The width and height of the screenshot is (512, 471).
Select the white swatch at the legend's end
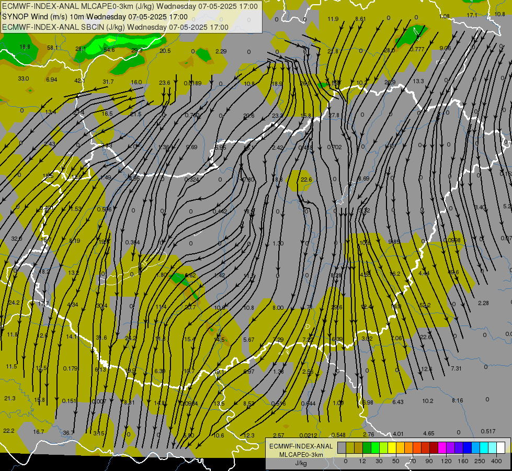[x=500, y=448]
